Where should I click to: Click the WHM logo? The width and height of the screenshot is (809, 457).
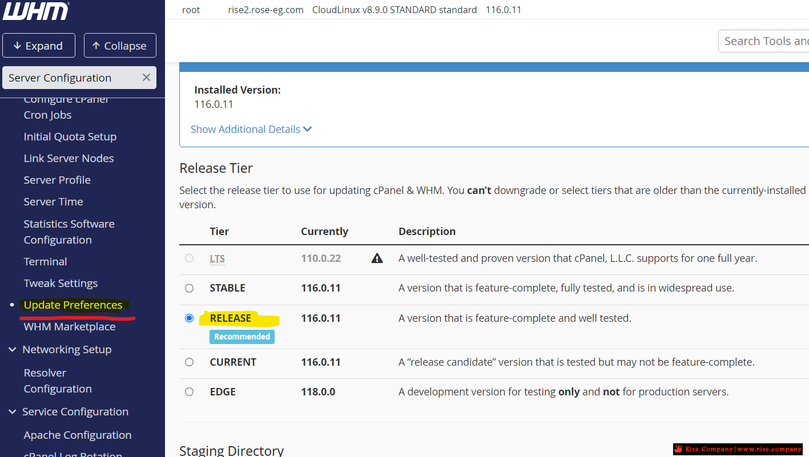pos(35,11)
